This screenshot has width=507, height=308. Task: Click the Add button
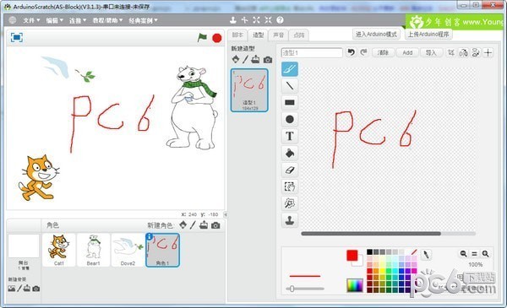click(407, 52)
